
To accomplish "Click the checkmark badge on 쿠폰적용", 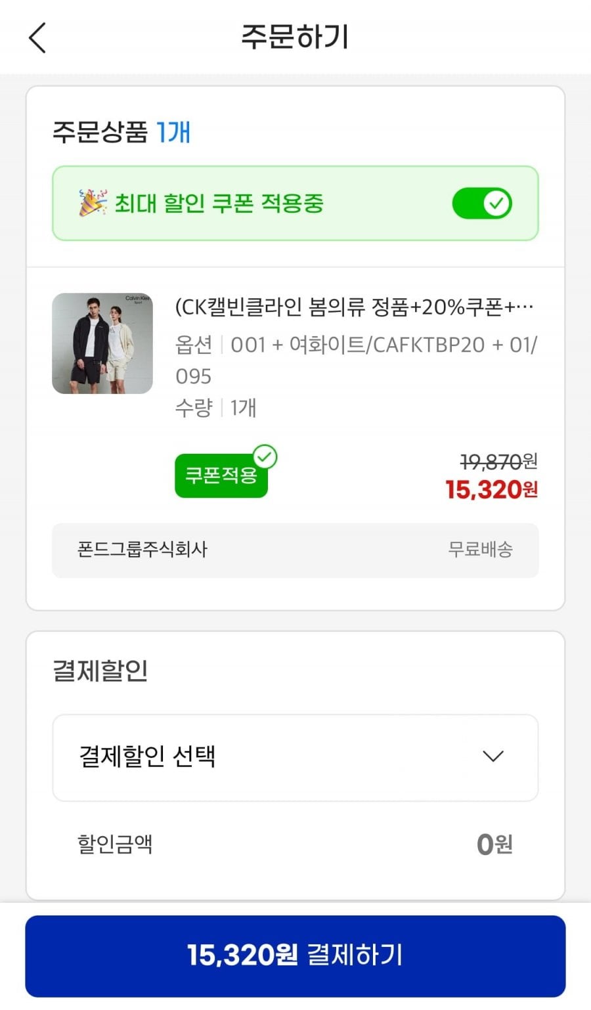I will pos(265,456).
